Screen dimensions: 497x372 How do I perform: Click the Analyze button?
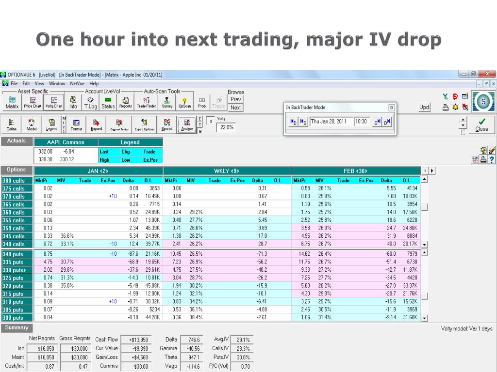point(187,125)
